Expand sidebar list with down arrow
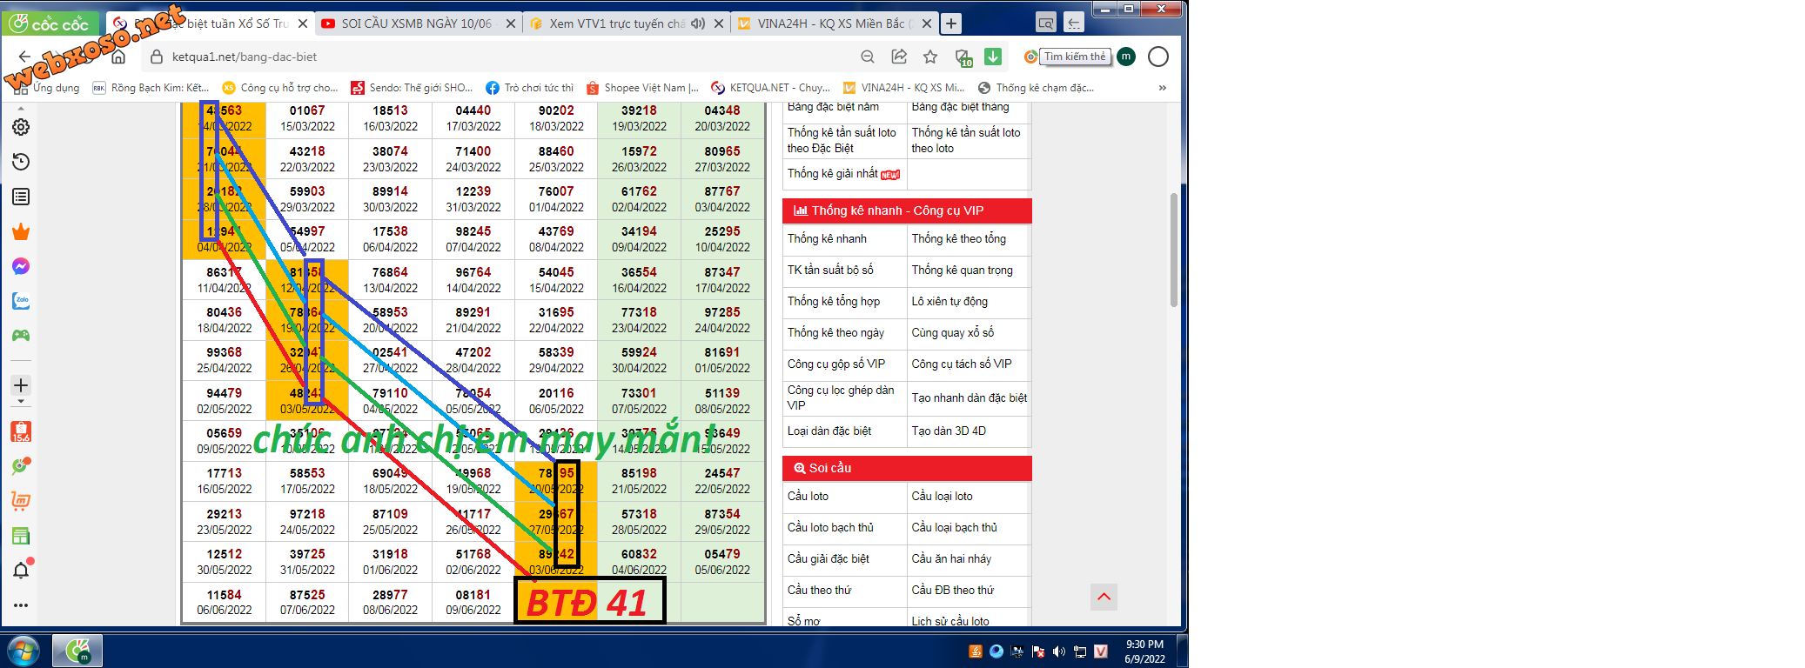Screen dimensions: 1805x668 21,403
